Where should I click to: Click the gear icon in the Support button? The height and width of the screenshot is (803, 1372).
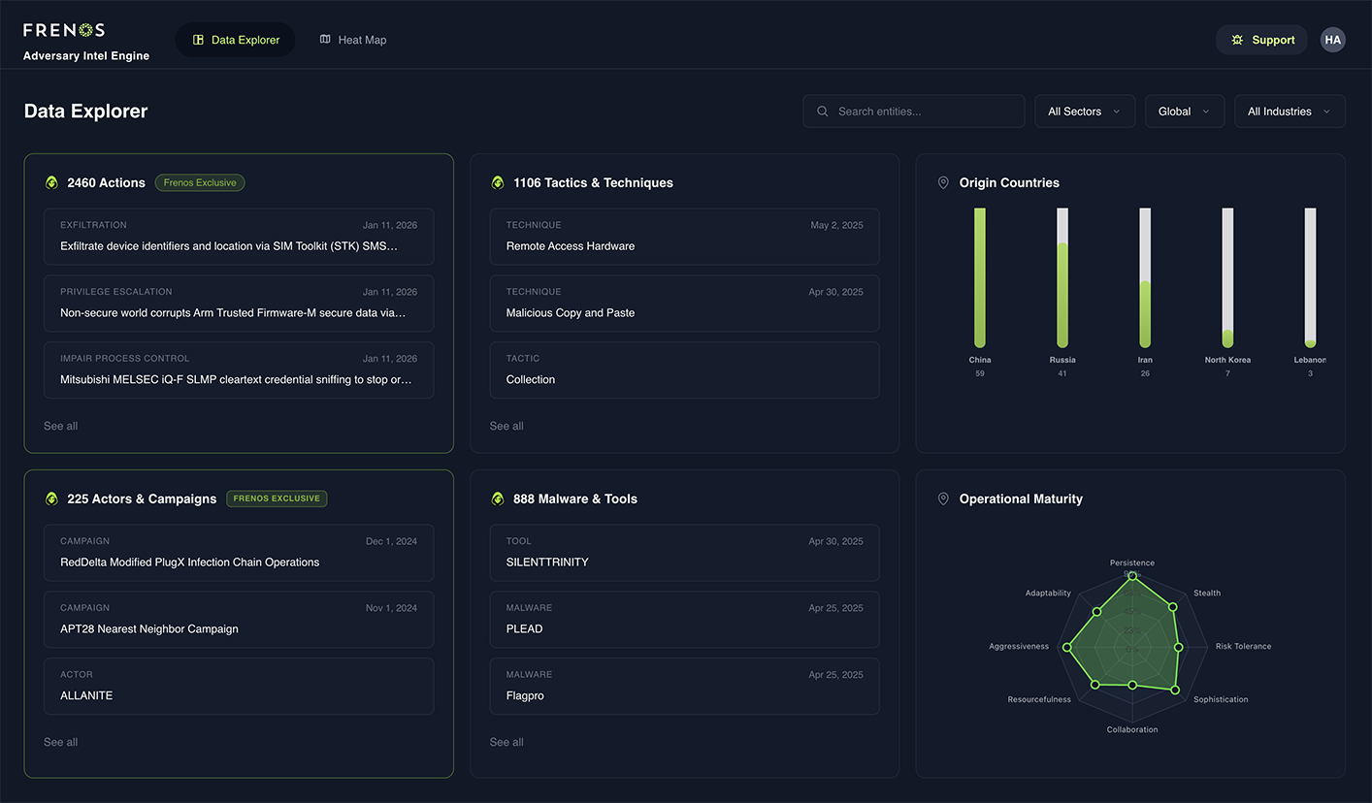tap(1236, 40)
